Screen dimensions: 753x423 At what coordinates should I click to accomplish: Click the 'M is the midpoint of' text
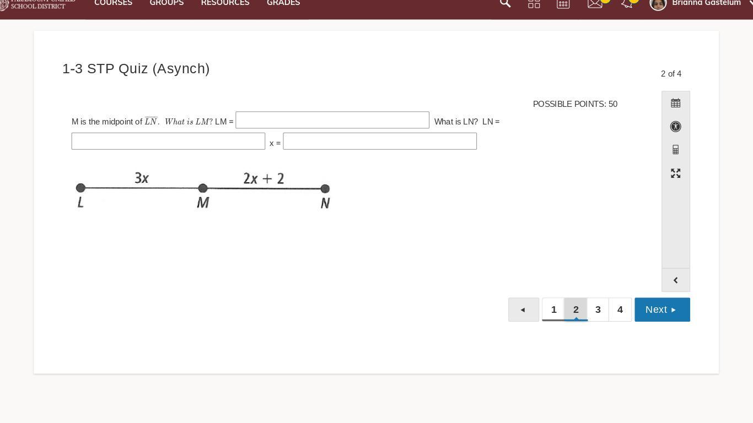(107, 122)
